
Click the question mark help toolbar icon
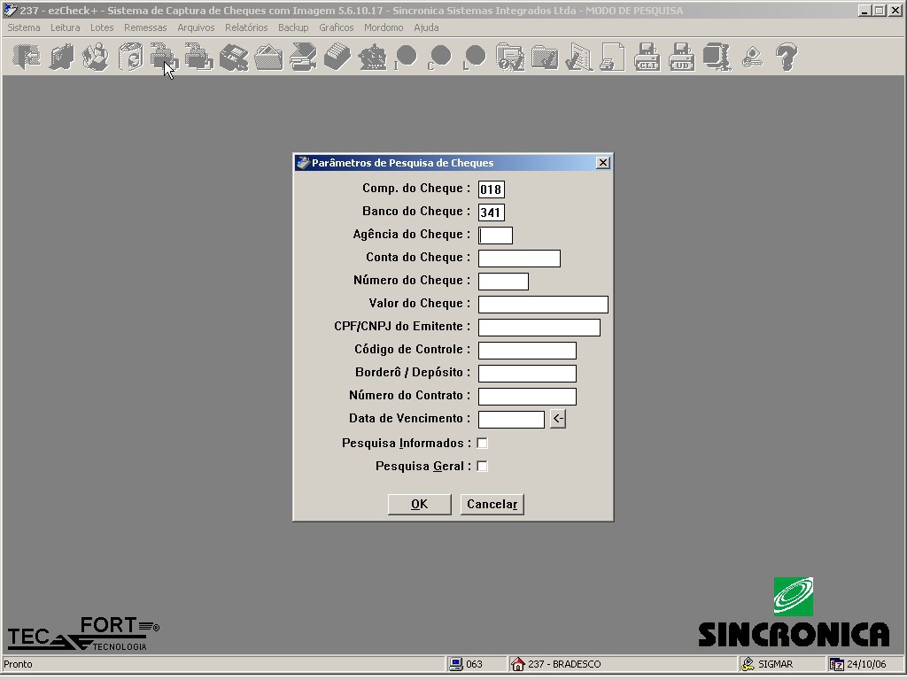pos(787,58)
